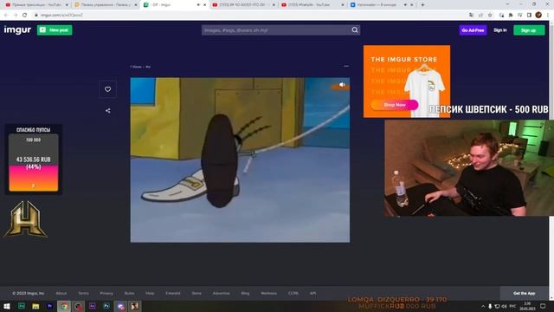Open Photoshop from the taskbar
554x312 pixels.
[106, 306]
